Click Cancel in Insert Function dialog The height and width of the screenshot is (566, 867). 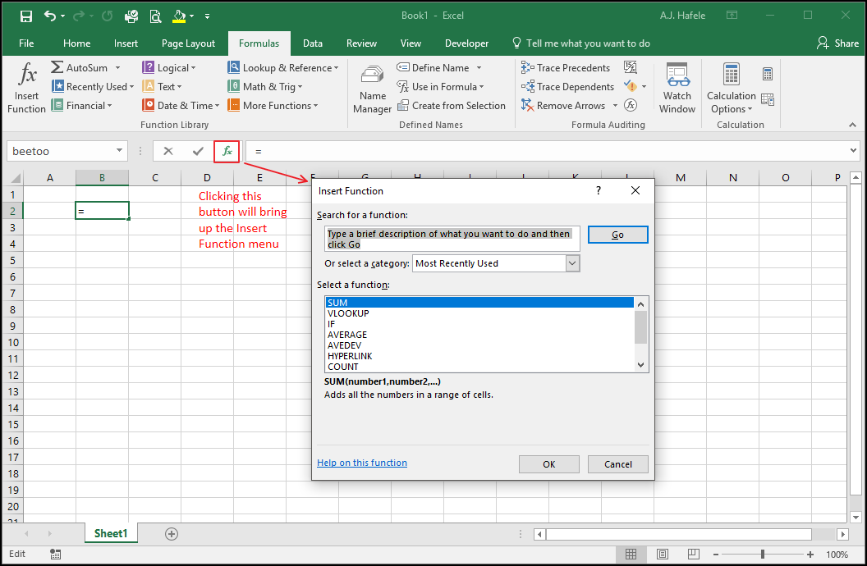click(618, 464)
